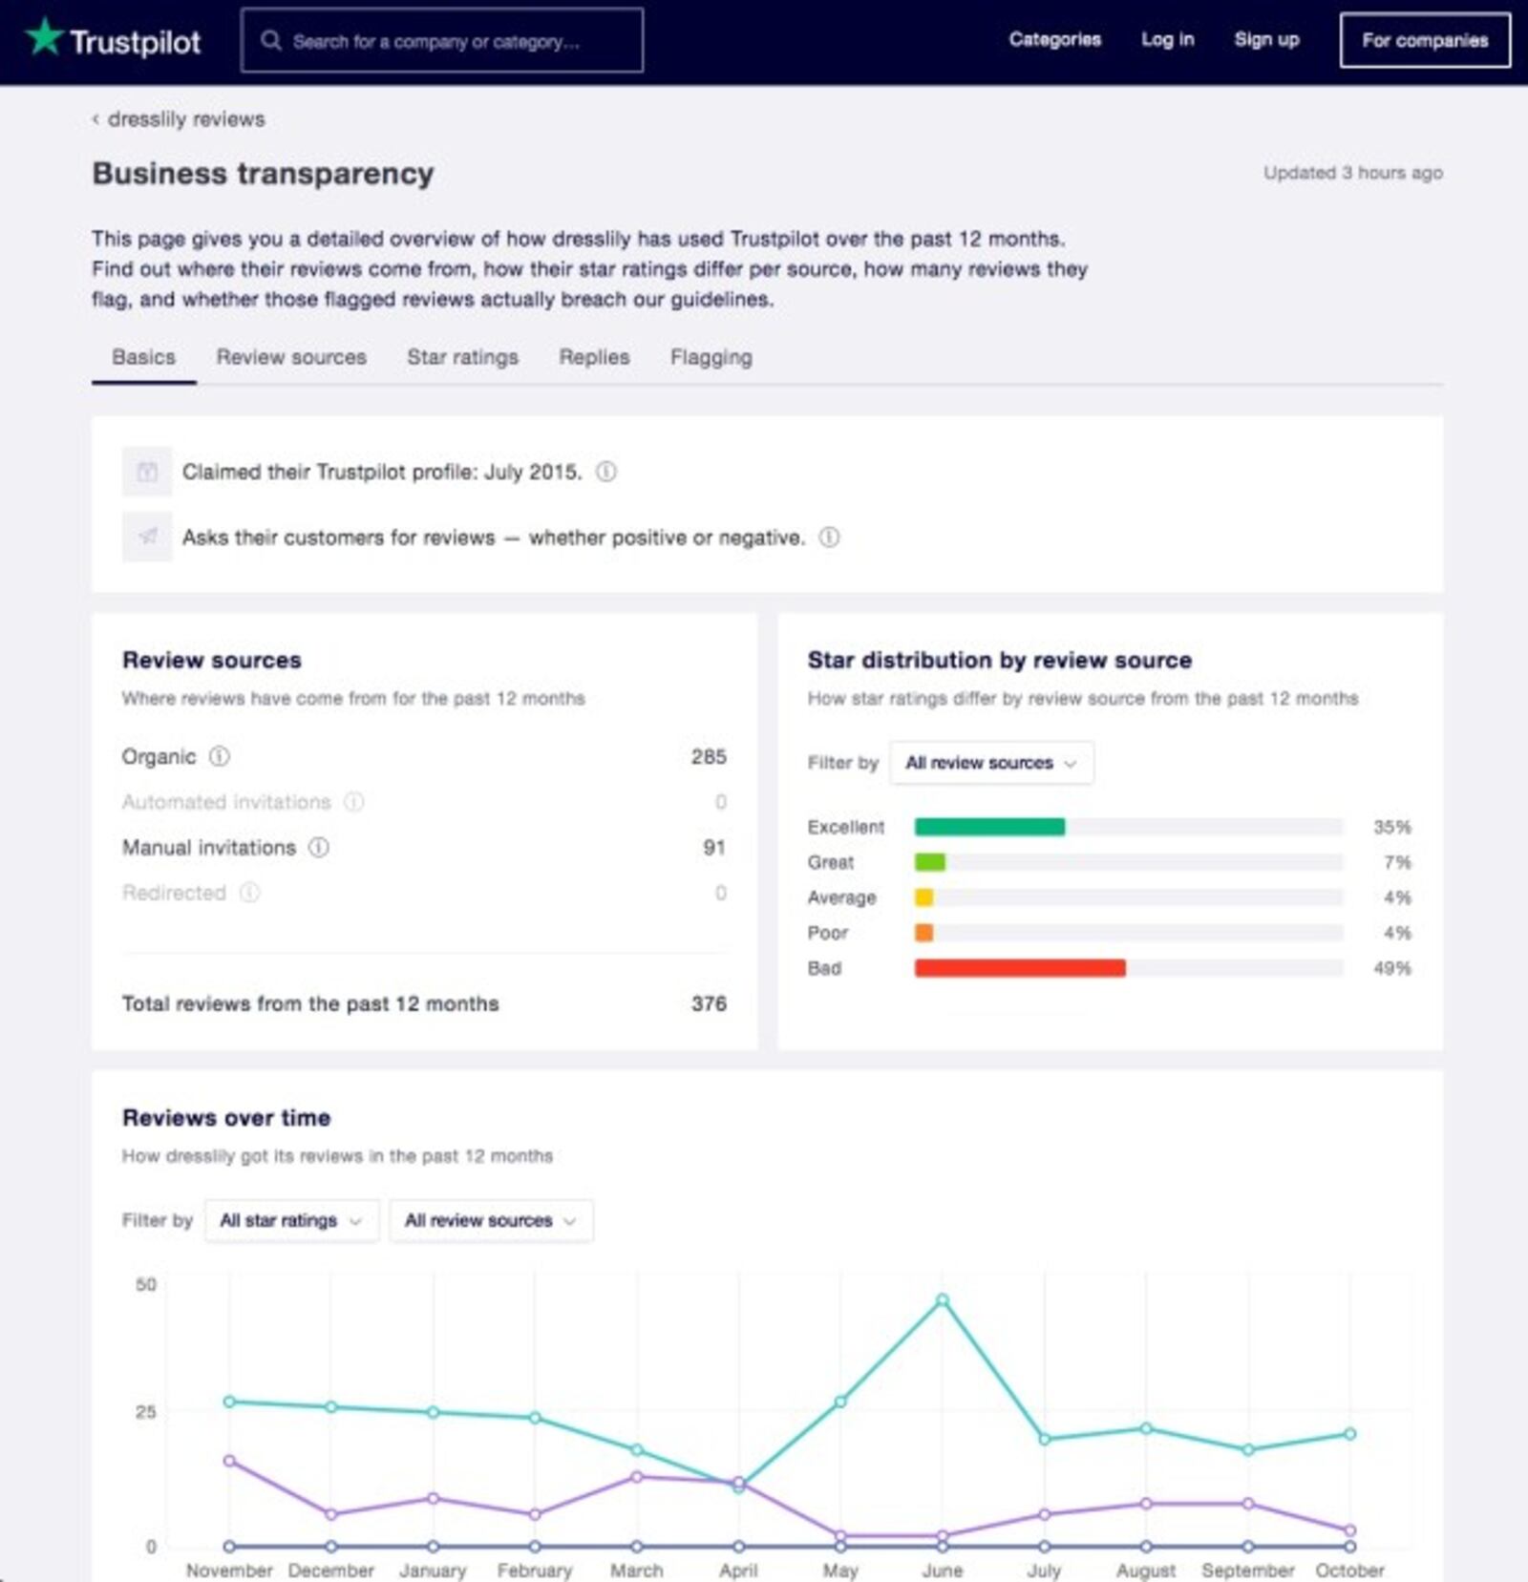Show info for Manual invitations
Image resolution: width=1528 pixels, height=1582 pixels.
(x=319, y=848)
